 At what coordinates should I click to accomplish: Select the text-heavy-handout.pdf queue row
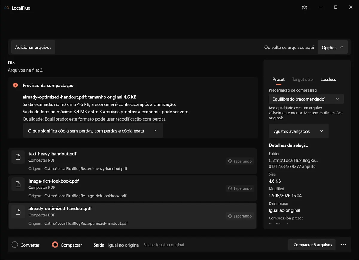tap(133, 161)
